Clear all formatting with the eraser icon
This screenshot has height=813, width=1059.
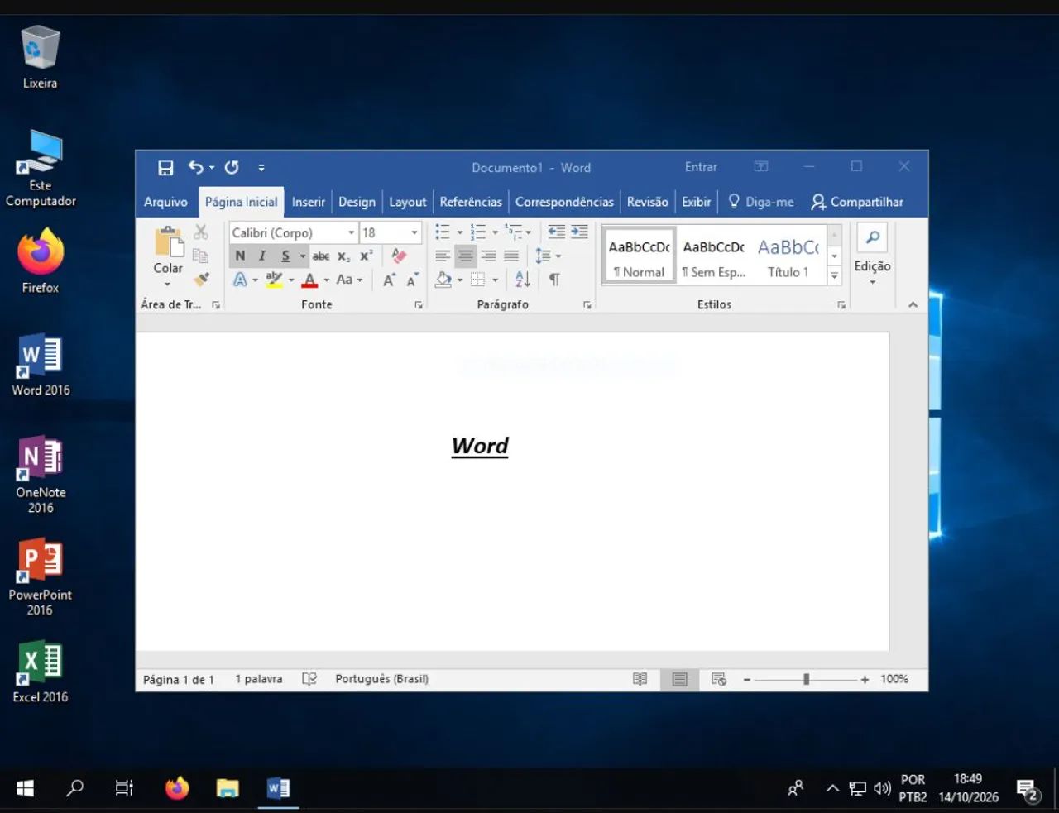coord(399,256)
